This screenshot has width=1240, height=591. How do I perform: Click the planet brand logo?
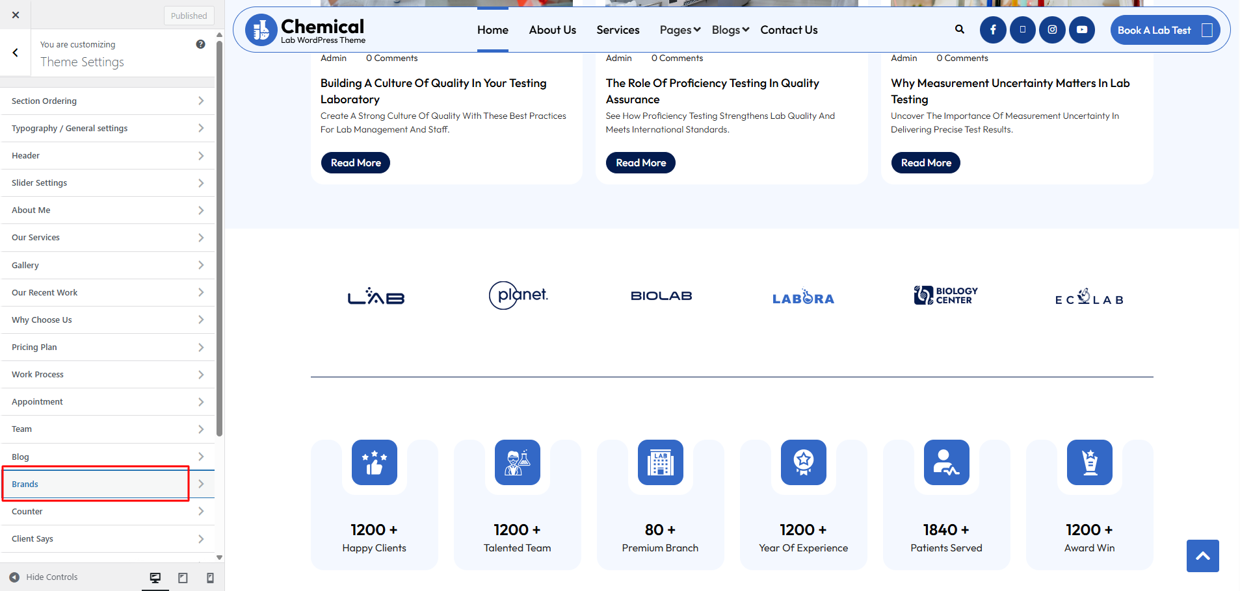point(518,295)
